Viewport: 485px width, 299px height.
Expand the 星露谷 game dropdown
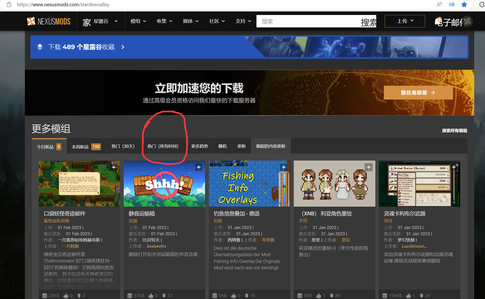[116, 21]
